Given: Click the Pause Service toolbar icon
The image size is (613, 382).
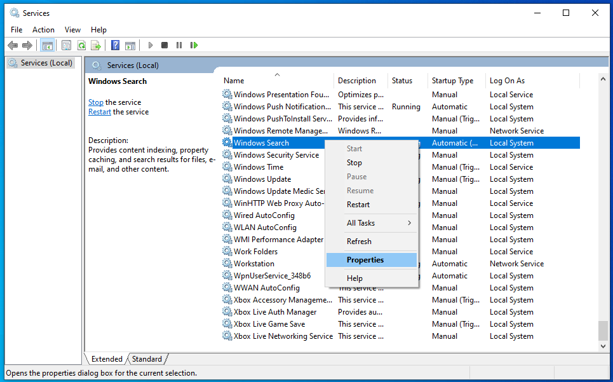Looking at the screenshot, I should [x=179, y=45].
